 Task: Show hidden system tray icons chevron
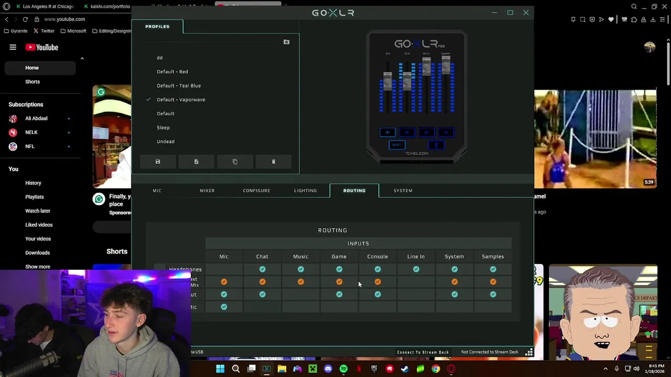tap(605, 369)
